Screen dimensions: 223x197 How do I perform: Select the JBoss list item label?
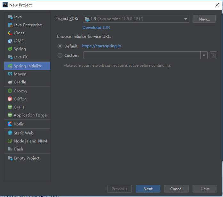[19, 33]
